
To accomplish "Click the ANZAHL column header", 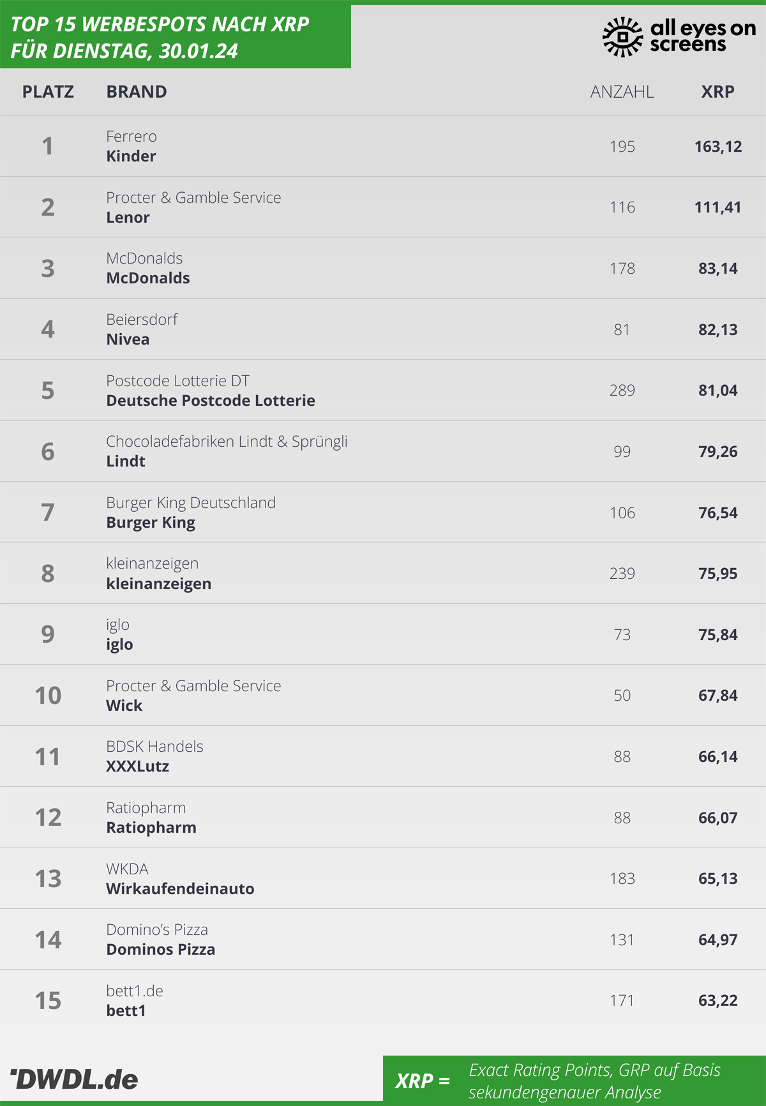I will click(x=622, y=92).
